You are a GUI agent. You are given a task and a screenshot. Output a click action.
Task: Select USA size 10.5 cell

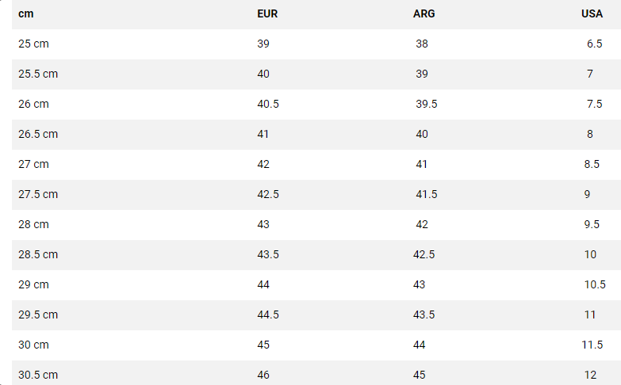pos(595,284)
